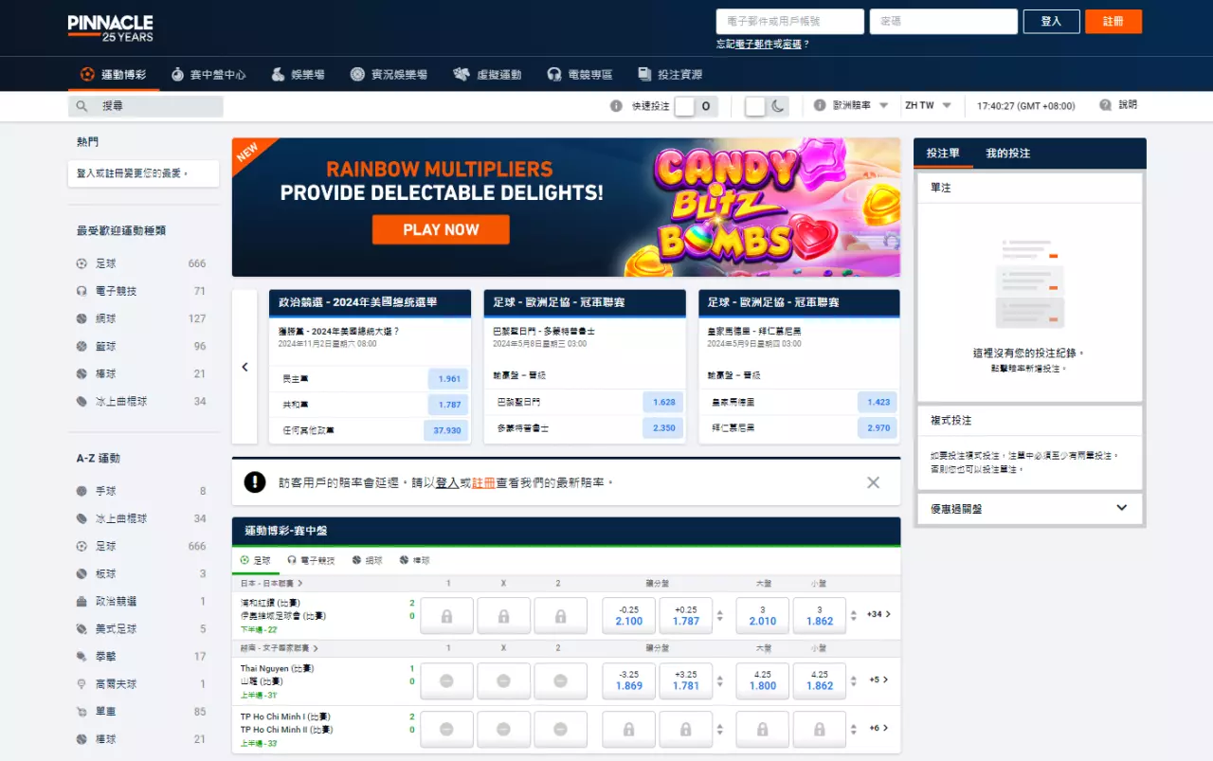Open the 賽中盤中心 navigation tab
Image resolution: width=1213 pixels, height=761 pixels.
click(x=208, y=74)
